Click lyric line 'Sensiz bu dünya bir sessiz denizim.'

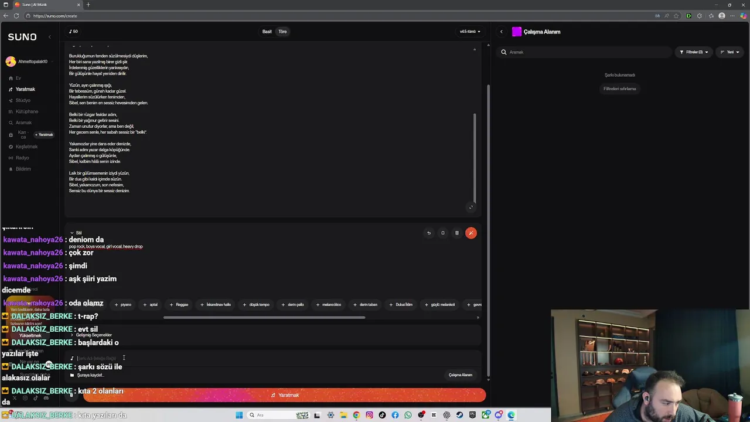click(99, 191)
